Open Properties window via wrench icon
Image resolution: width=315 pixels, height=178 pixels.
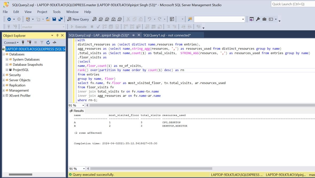pos(258,19)
